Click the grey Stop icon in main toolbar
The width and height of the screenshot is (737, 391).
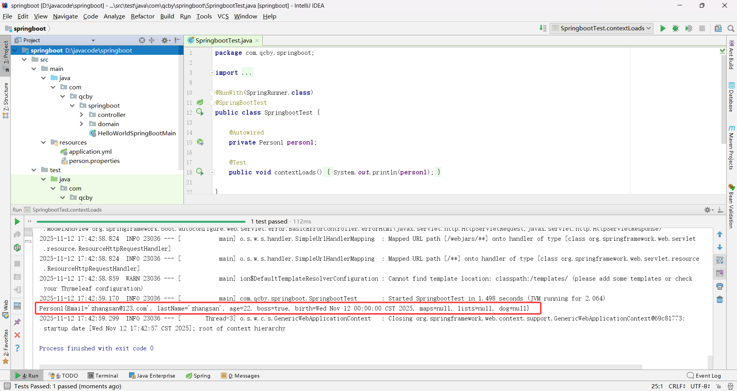coord(702,28)
